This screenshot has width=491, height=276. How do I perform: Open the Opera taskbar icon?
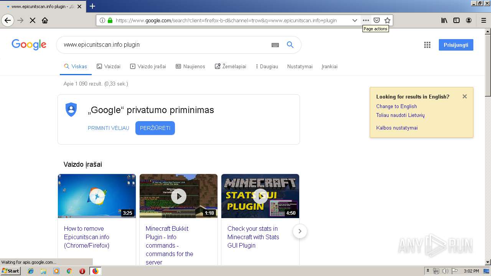[82, 271]
